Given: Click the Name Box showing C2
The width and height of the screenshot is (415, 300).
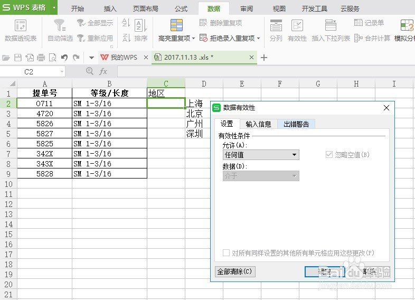Looking at the screenshot, I should [29, 72].
